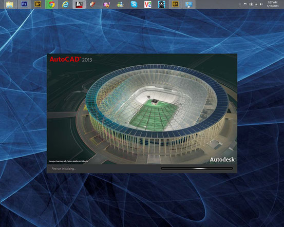Open the Action Center flag icon
Screen dimensions: 284x227
[245, 4]
